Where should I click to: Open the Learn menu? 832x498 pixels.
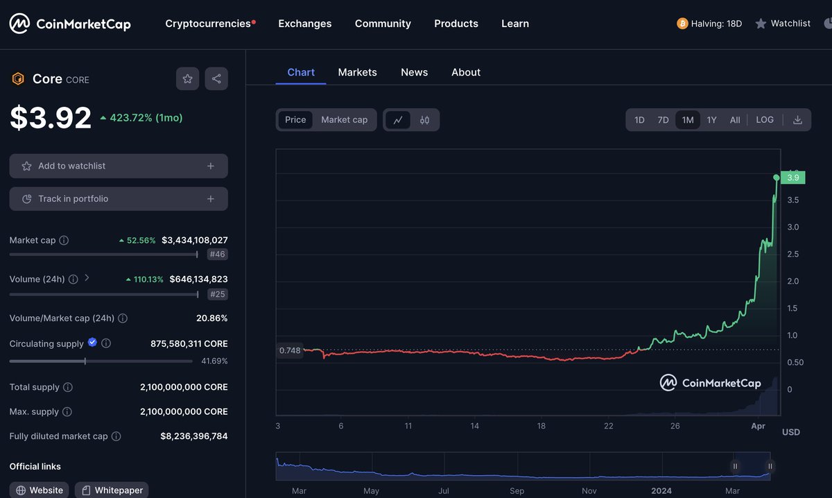coord(515,24)
